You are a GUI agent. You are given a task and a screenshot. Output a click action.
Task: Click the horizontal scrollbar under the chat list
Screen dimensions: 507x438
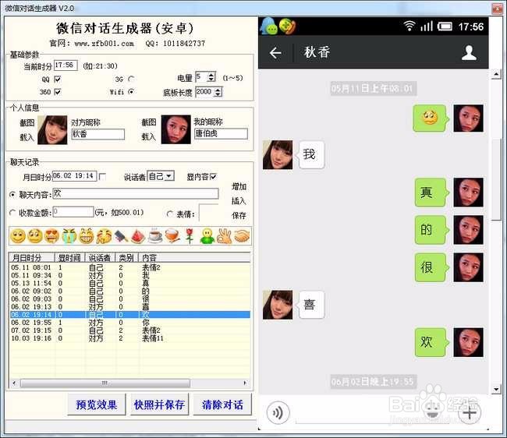tap(105, 383)
